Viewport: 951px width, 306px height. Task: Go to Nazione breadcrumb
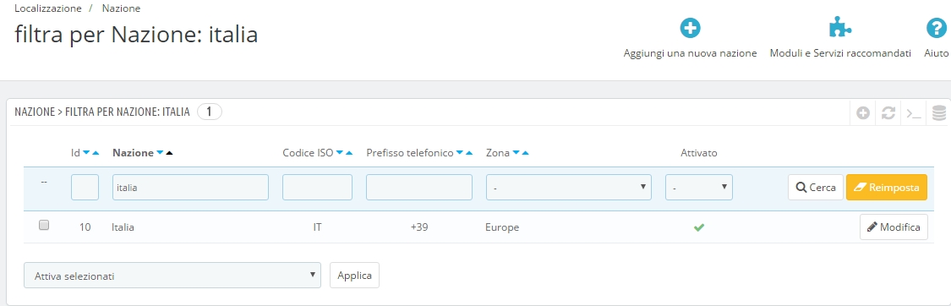121,8
